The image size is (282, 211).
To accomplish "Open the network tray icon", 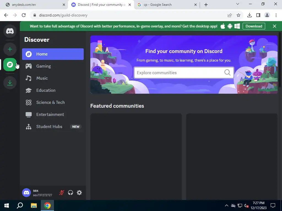I will (240, 206).
